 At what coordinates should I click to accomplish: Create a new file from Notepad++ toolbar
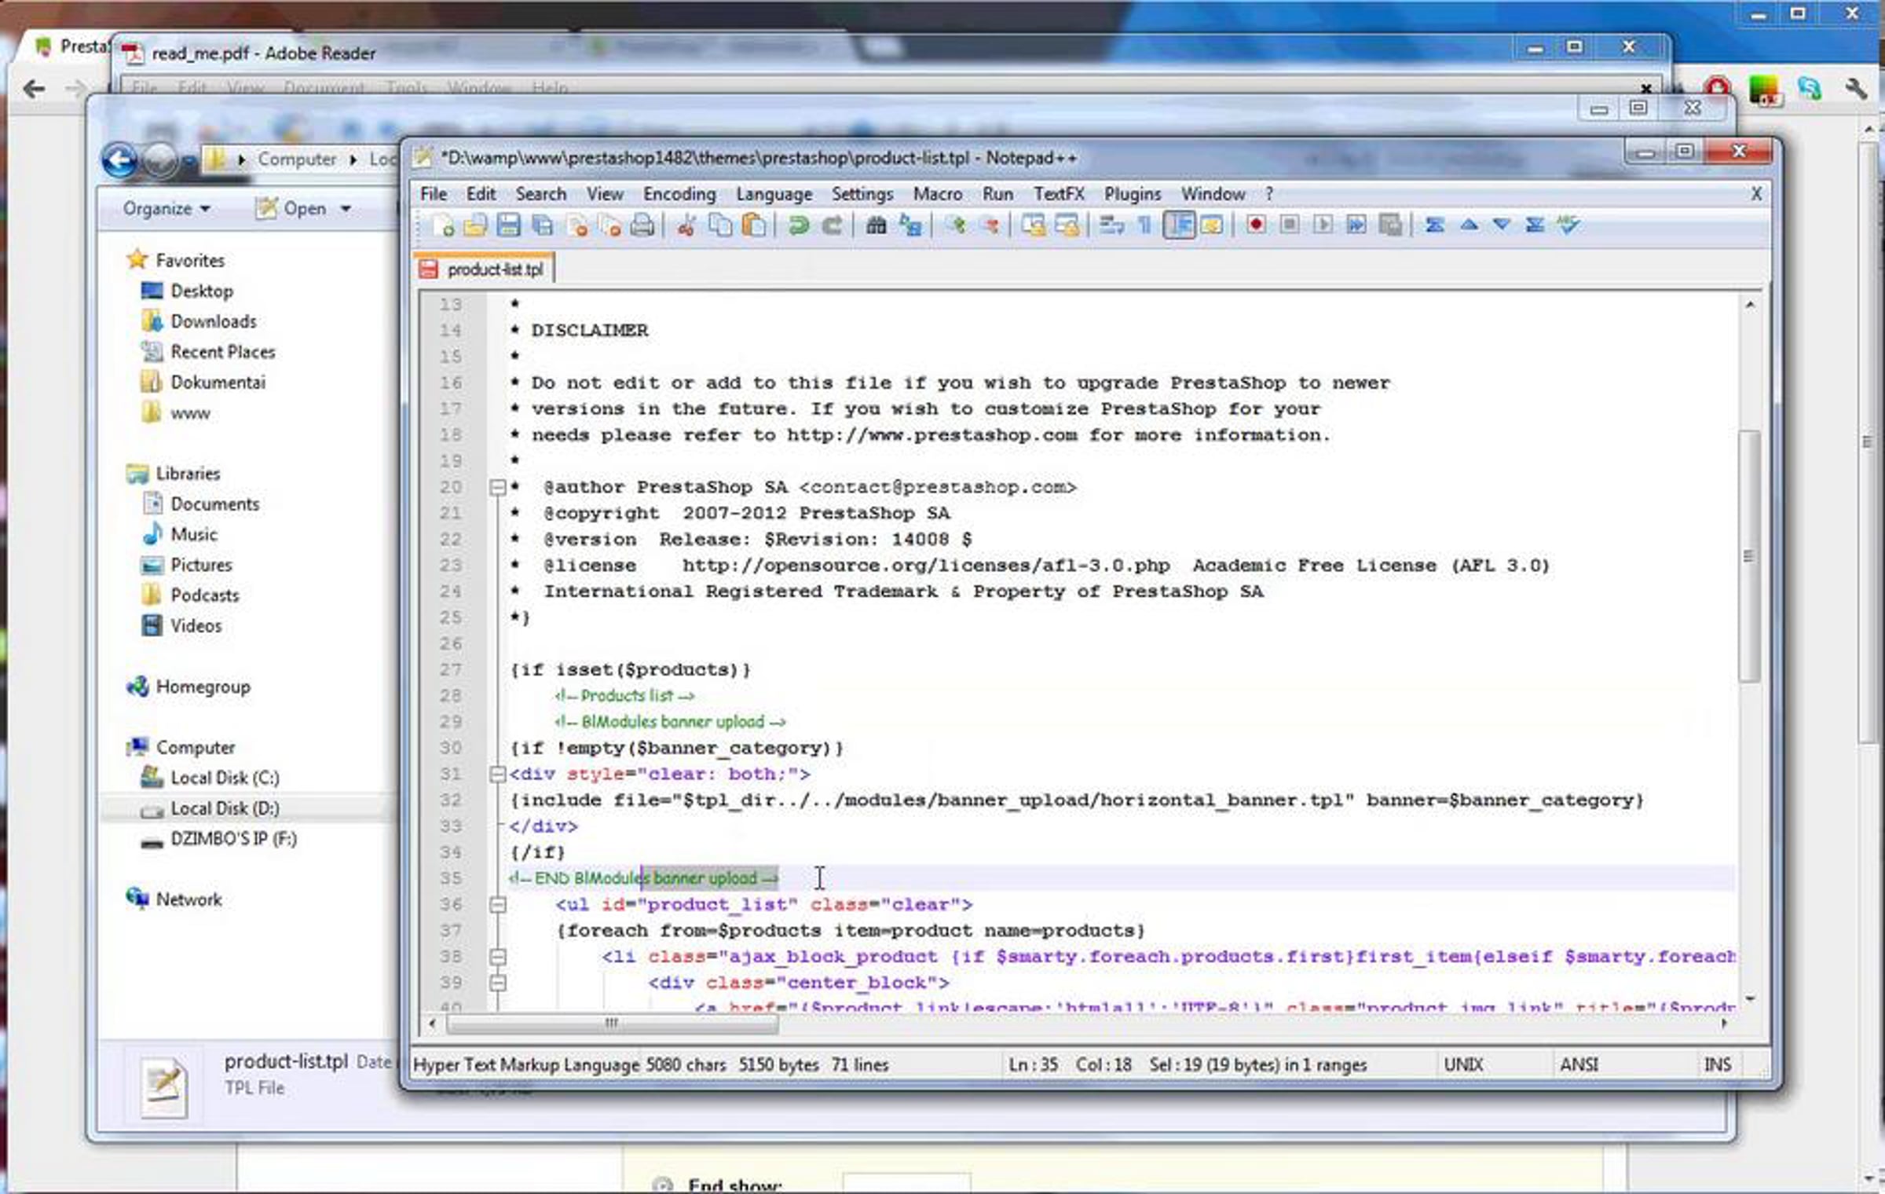coord(443,226)
